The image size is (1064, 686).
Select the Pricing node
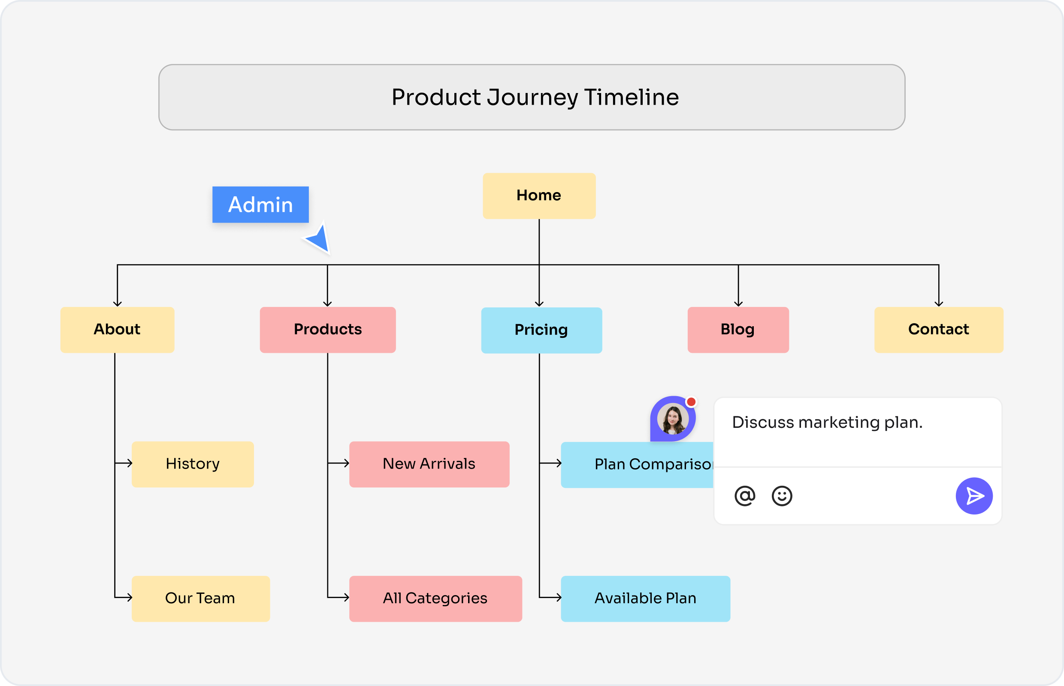click(541, 330)
